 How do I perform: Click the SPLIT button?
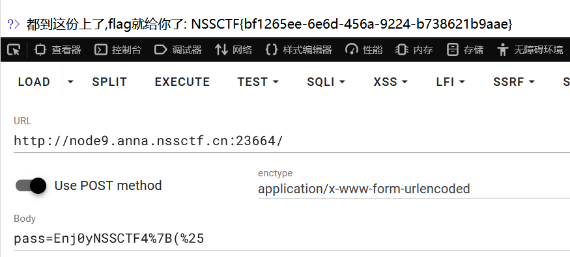pos(109,82)
